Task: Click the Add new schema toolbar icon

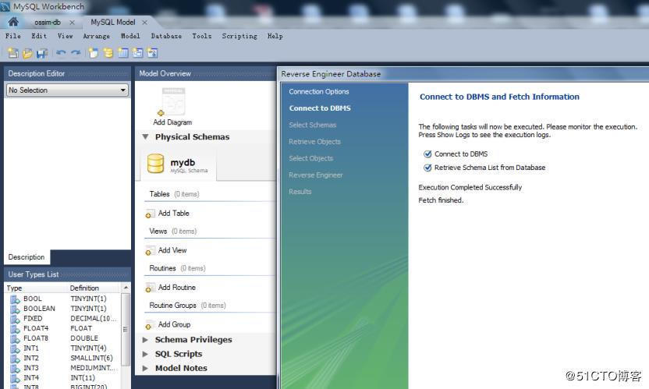Action: pyautogui.click(x=108, y=53)
